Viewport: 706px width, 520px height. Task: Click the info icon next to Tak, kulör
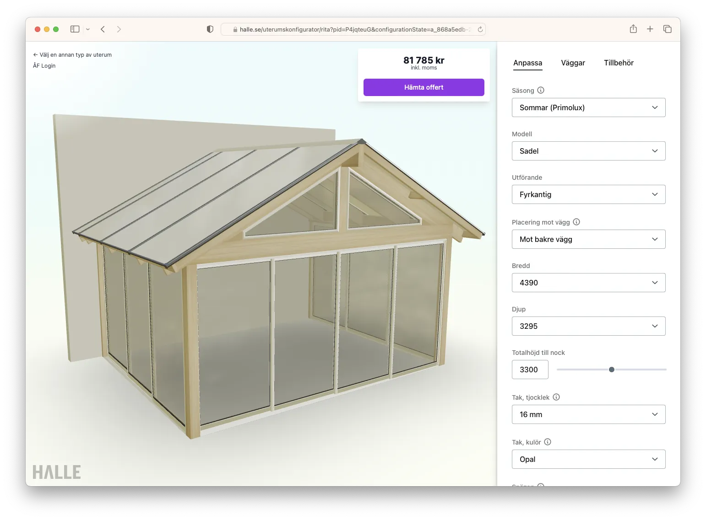548,442
